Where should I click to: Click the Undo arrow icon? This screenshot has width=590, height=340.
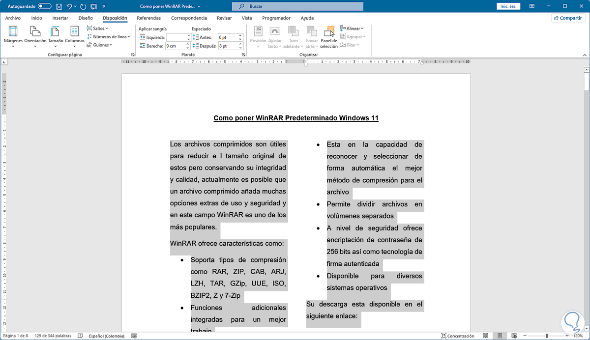69,6
